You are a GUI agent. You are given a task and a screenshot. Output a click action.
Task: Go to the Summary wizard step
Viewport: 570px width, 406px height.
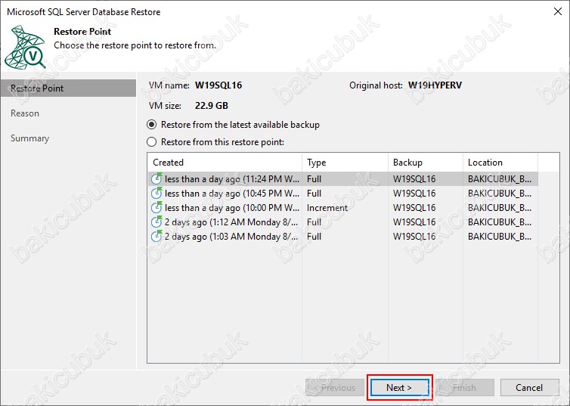click(x=29, y=138)
